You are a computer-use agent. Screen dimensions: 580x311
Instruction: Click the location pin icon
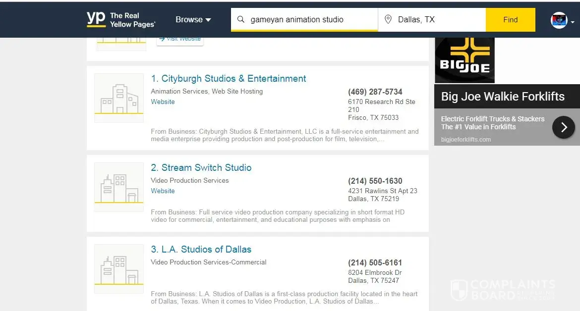(388, 19)
